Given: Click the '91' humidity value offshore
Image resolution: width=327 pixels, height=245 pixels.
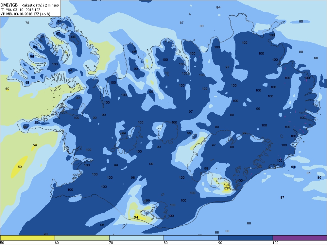Looking at the screenshot, I should click(293, 167).
